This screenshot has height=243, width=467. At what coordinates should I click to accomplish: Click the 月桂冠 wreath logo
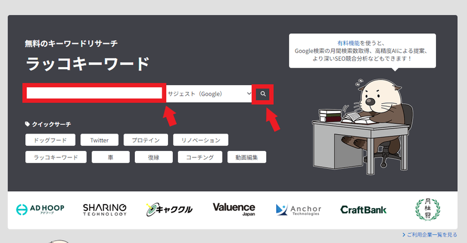(x=428, y=209)
